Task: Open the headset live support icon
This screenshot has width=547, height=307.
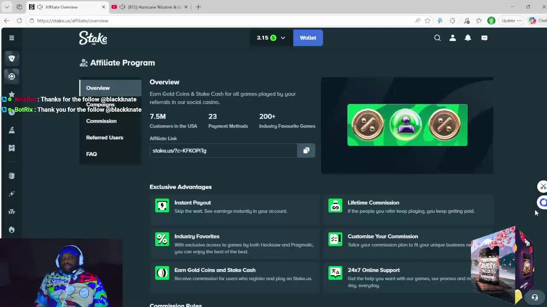Action: coord(535,297)
